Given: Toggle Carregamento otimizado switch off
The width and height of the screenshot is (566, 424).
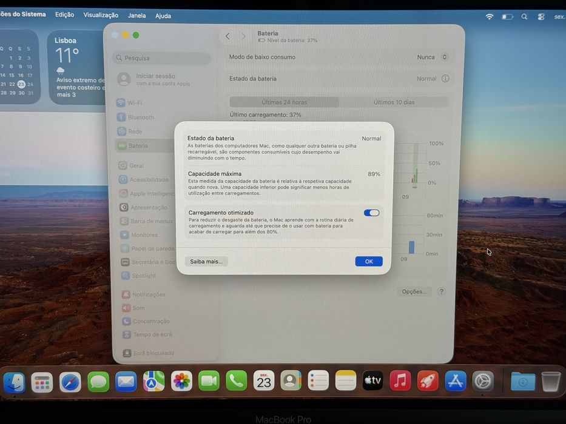Looking at the screenshot, I should pos(371,213).
